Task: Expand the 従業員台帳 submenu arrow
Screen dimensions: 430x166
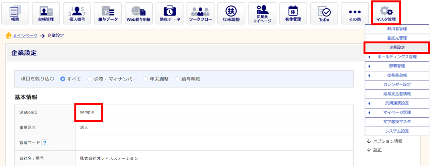Action: (x=369, y=75)
